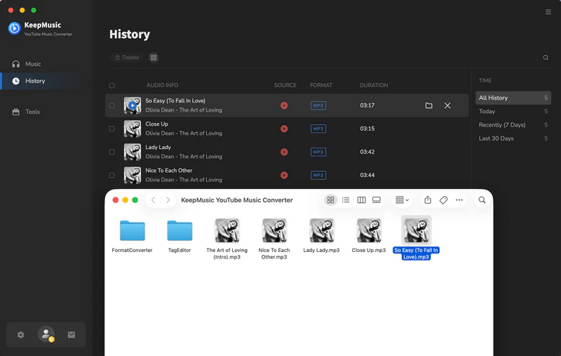Click the SOURCE column header

pyautogui.click(x=285, y=85)
